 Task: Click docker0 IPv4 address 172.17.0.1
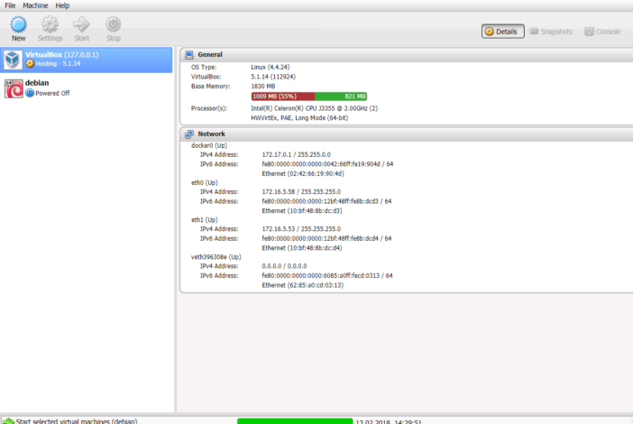[x=296, y=154]
